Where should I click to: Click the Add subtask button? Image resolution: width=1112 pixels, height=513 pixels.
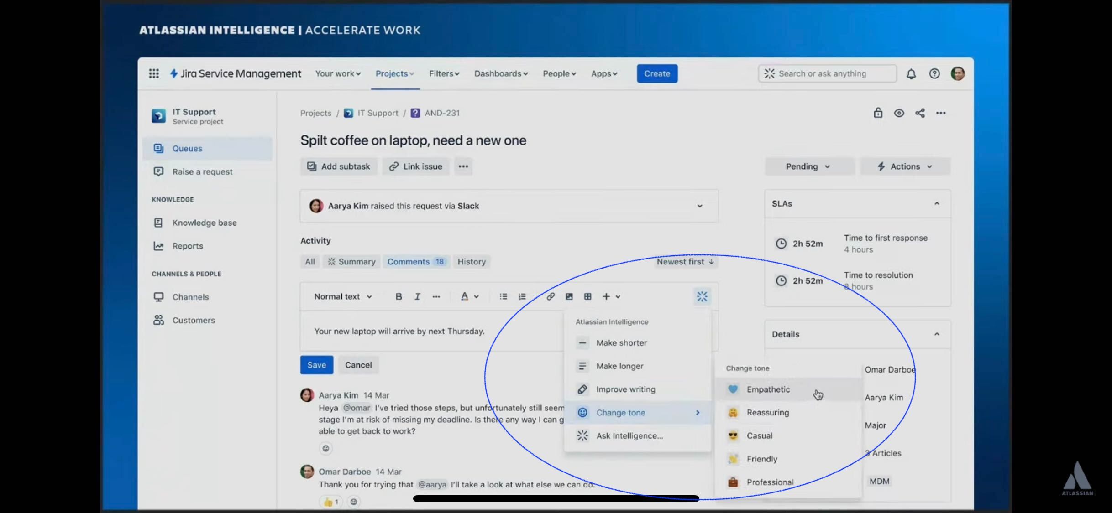[x=339, y=166]
